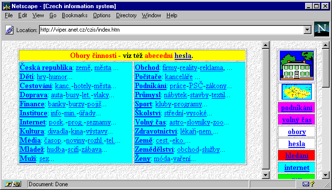Viewport: 332px width, 190px height.
Task: Expand the Location URL history dropdown
Action: pyautogui.click(x=307, y=30)
